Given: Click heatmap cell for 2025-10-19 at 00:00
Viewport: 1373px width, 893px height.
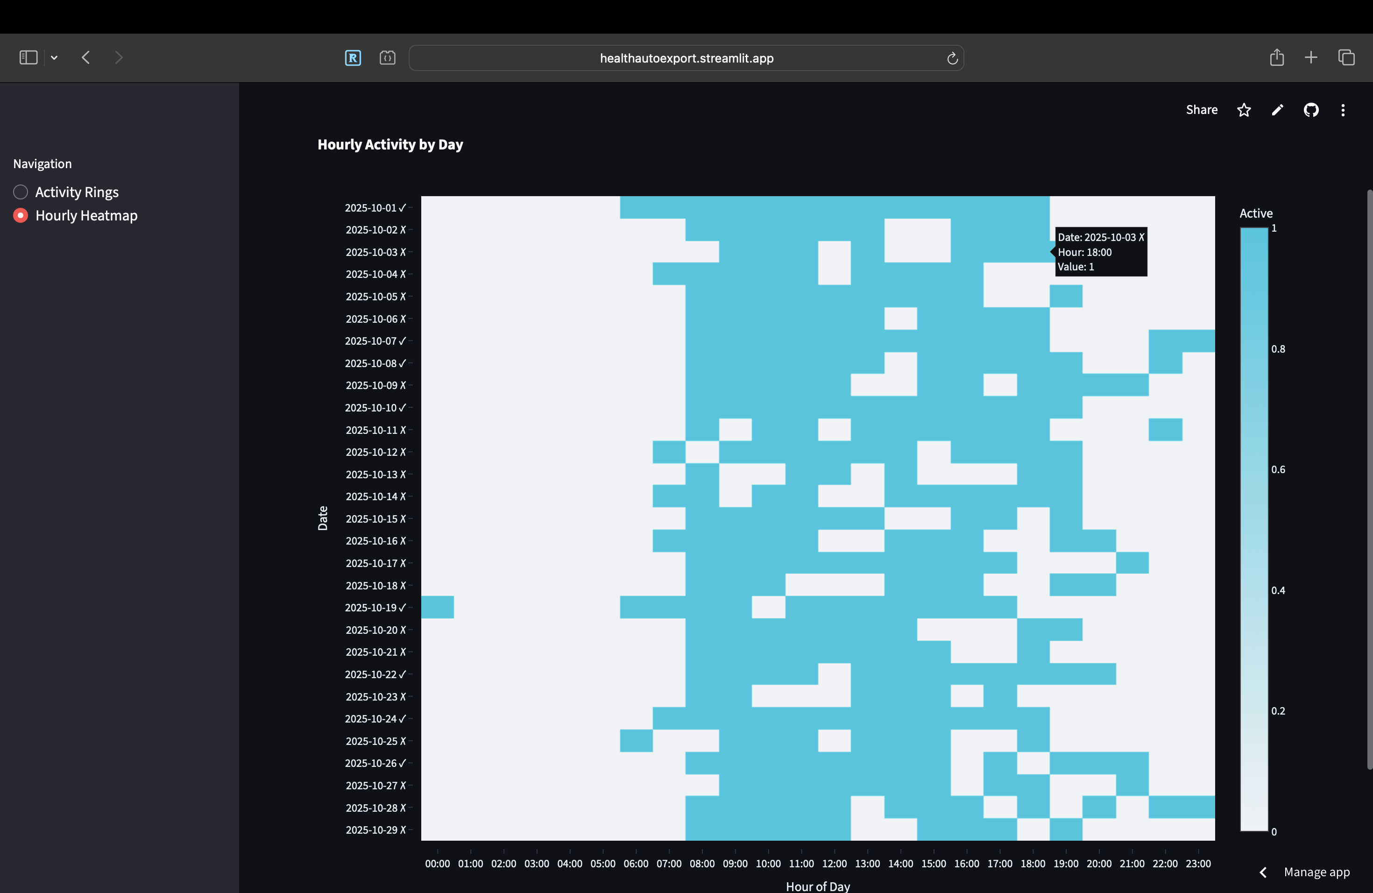Looking at the screenshot, I should 437,608.
